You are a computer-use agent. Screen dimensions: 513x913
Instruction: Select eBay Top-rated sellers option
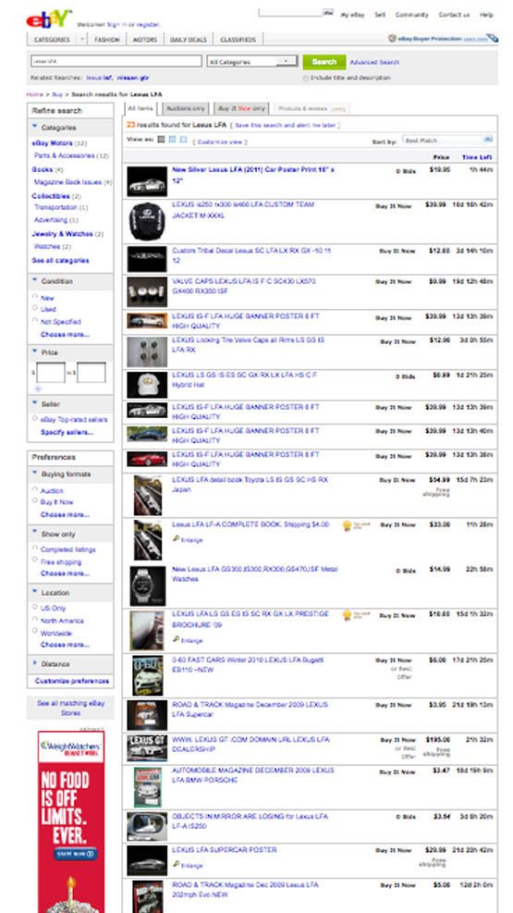pos(35,419)
